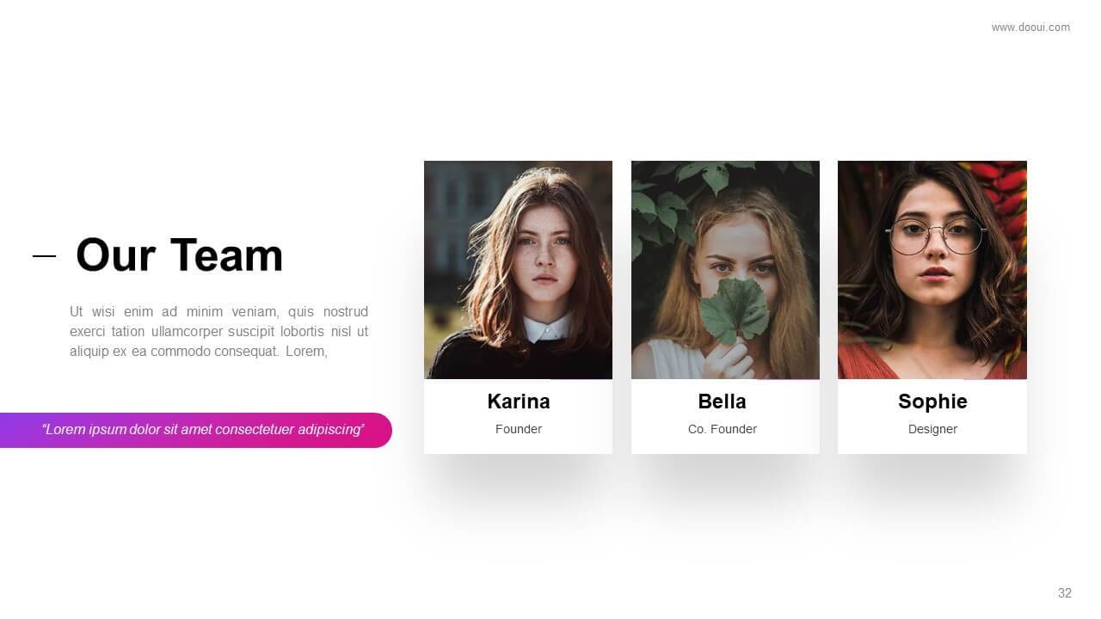Screen dimensions: 1101x619
Task: Select the Co. Founder role label
Action: (x=723, y=429)
